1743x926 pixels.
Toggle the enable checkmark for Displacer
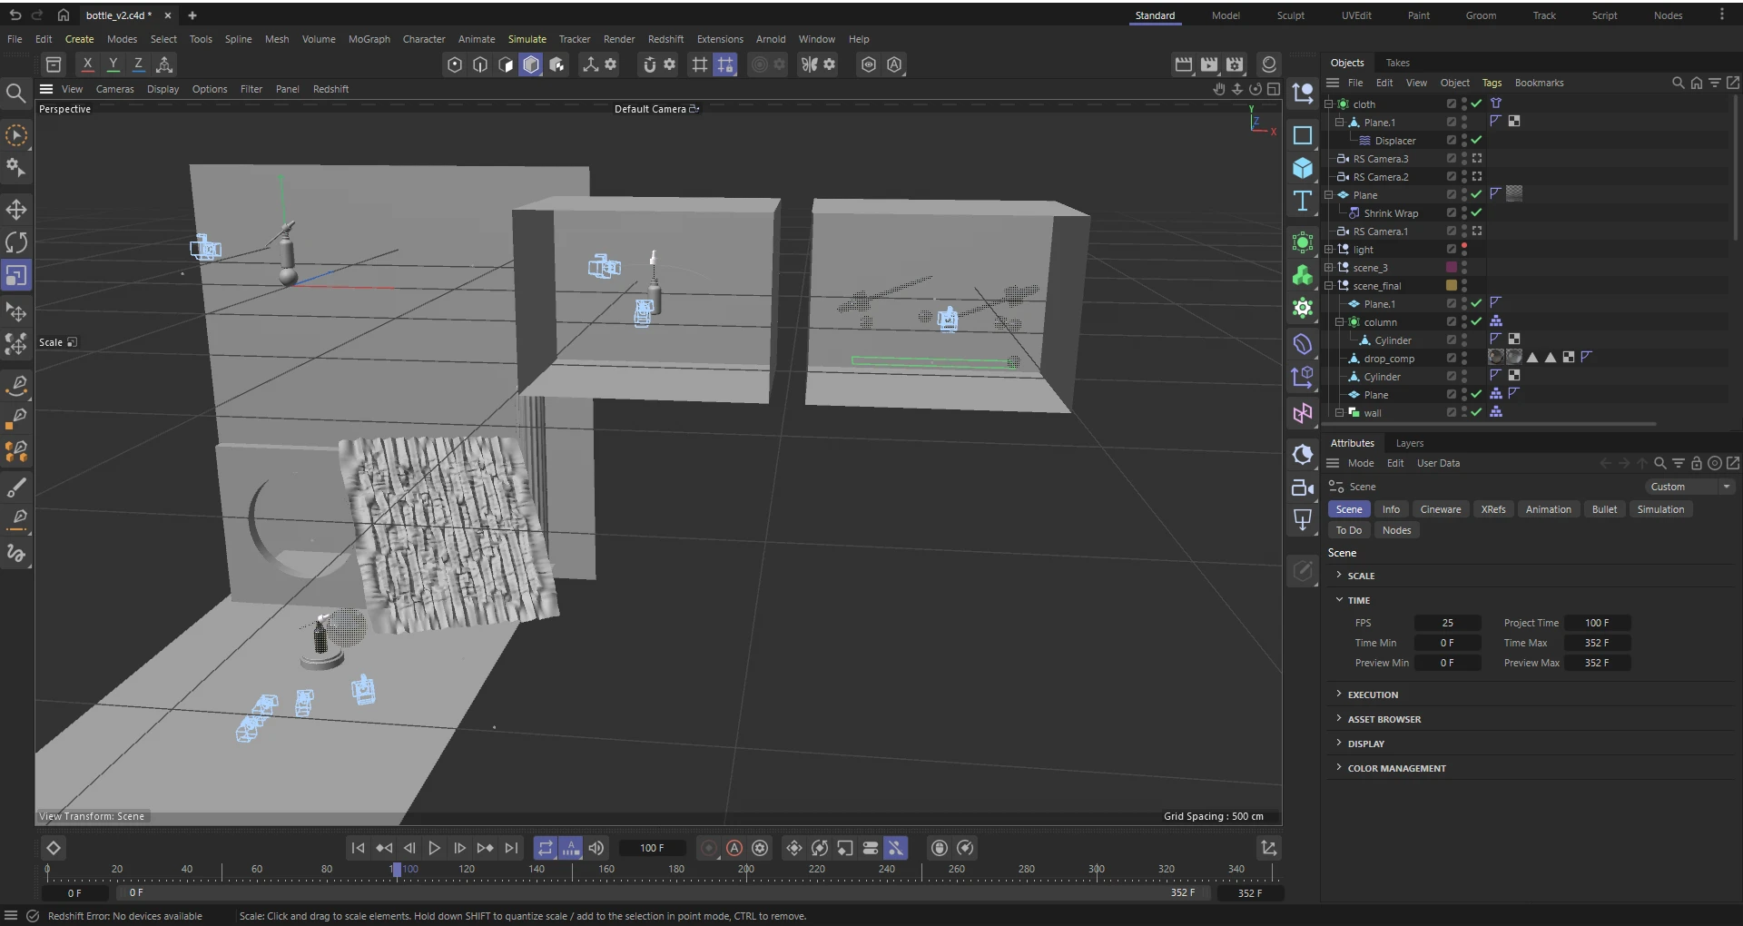point(1476,140)
